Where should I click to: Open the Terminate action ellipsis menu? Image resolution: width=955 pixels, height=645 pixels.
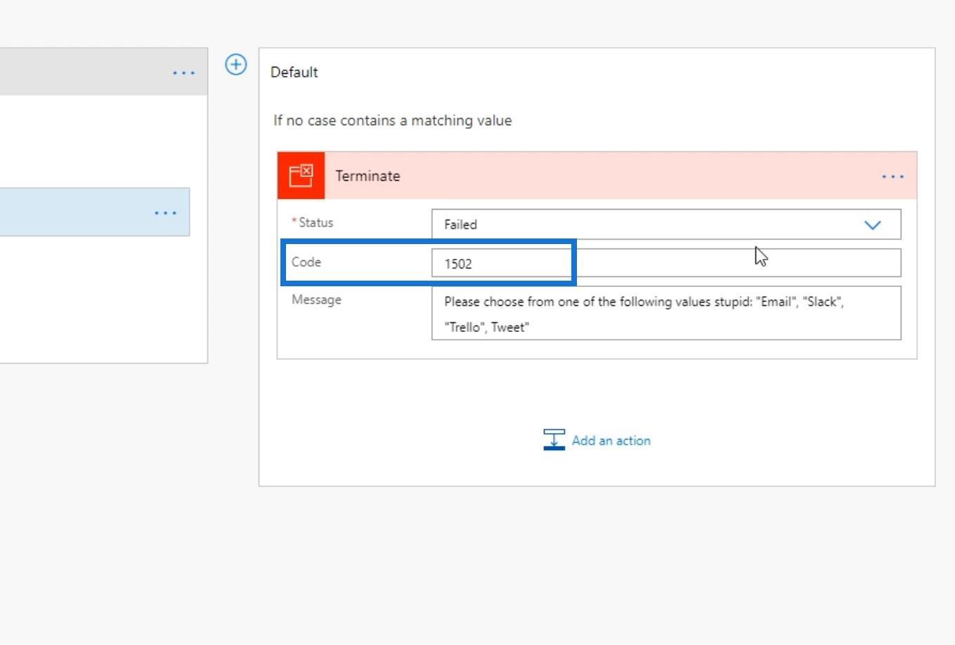click(x=892, y=177)
